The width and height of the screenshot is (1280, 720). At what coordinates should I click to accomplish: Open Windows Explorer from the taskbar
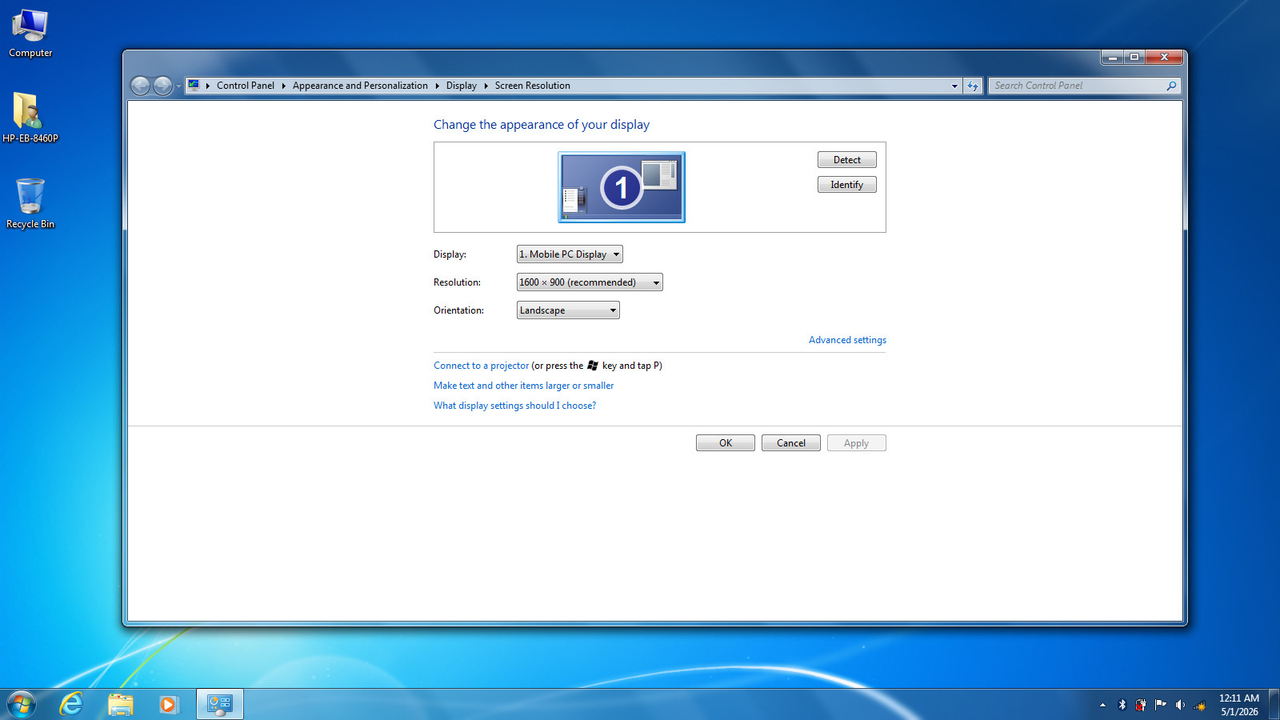121,705
